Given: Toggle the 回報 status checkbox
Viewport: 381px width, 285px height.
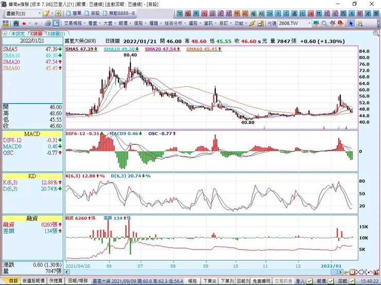Looking at the screenshot, I should click(x=351, y=281).
